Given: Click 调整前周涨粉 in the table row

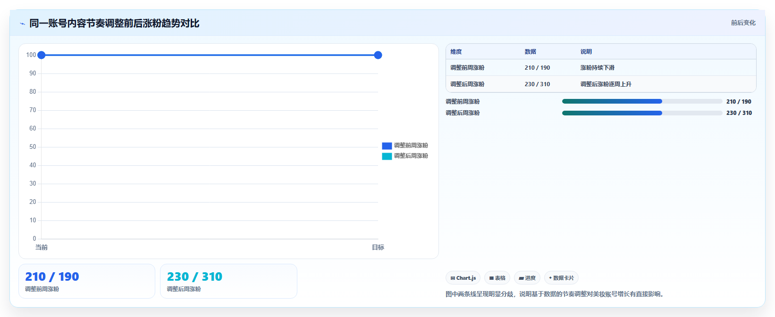Looking at the screenshot, I should (467, 68).
